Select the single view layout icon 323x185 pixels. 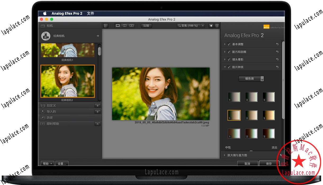click(117, 25)
